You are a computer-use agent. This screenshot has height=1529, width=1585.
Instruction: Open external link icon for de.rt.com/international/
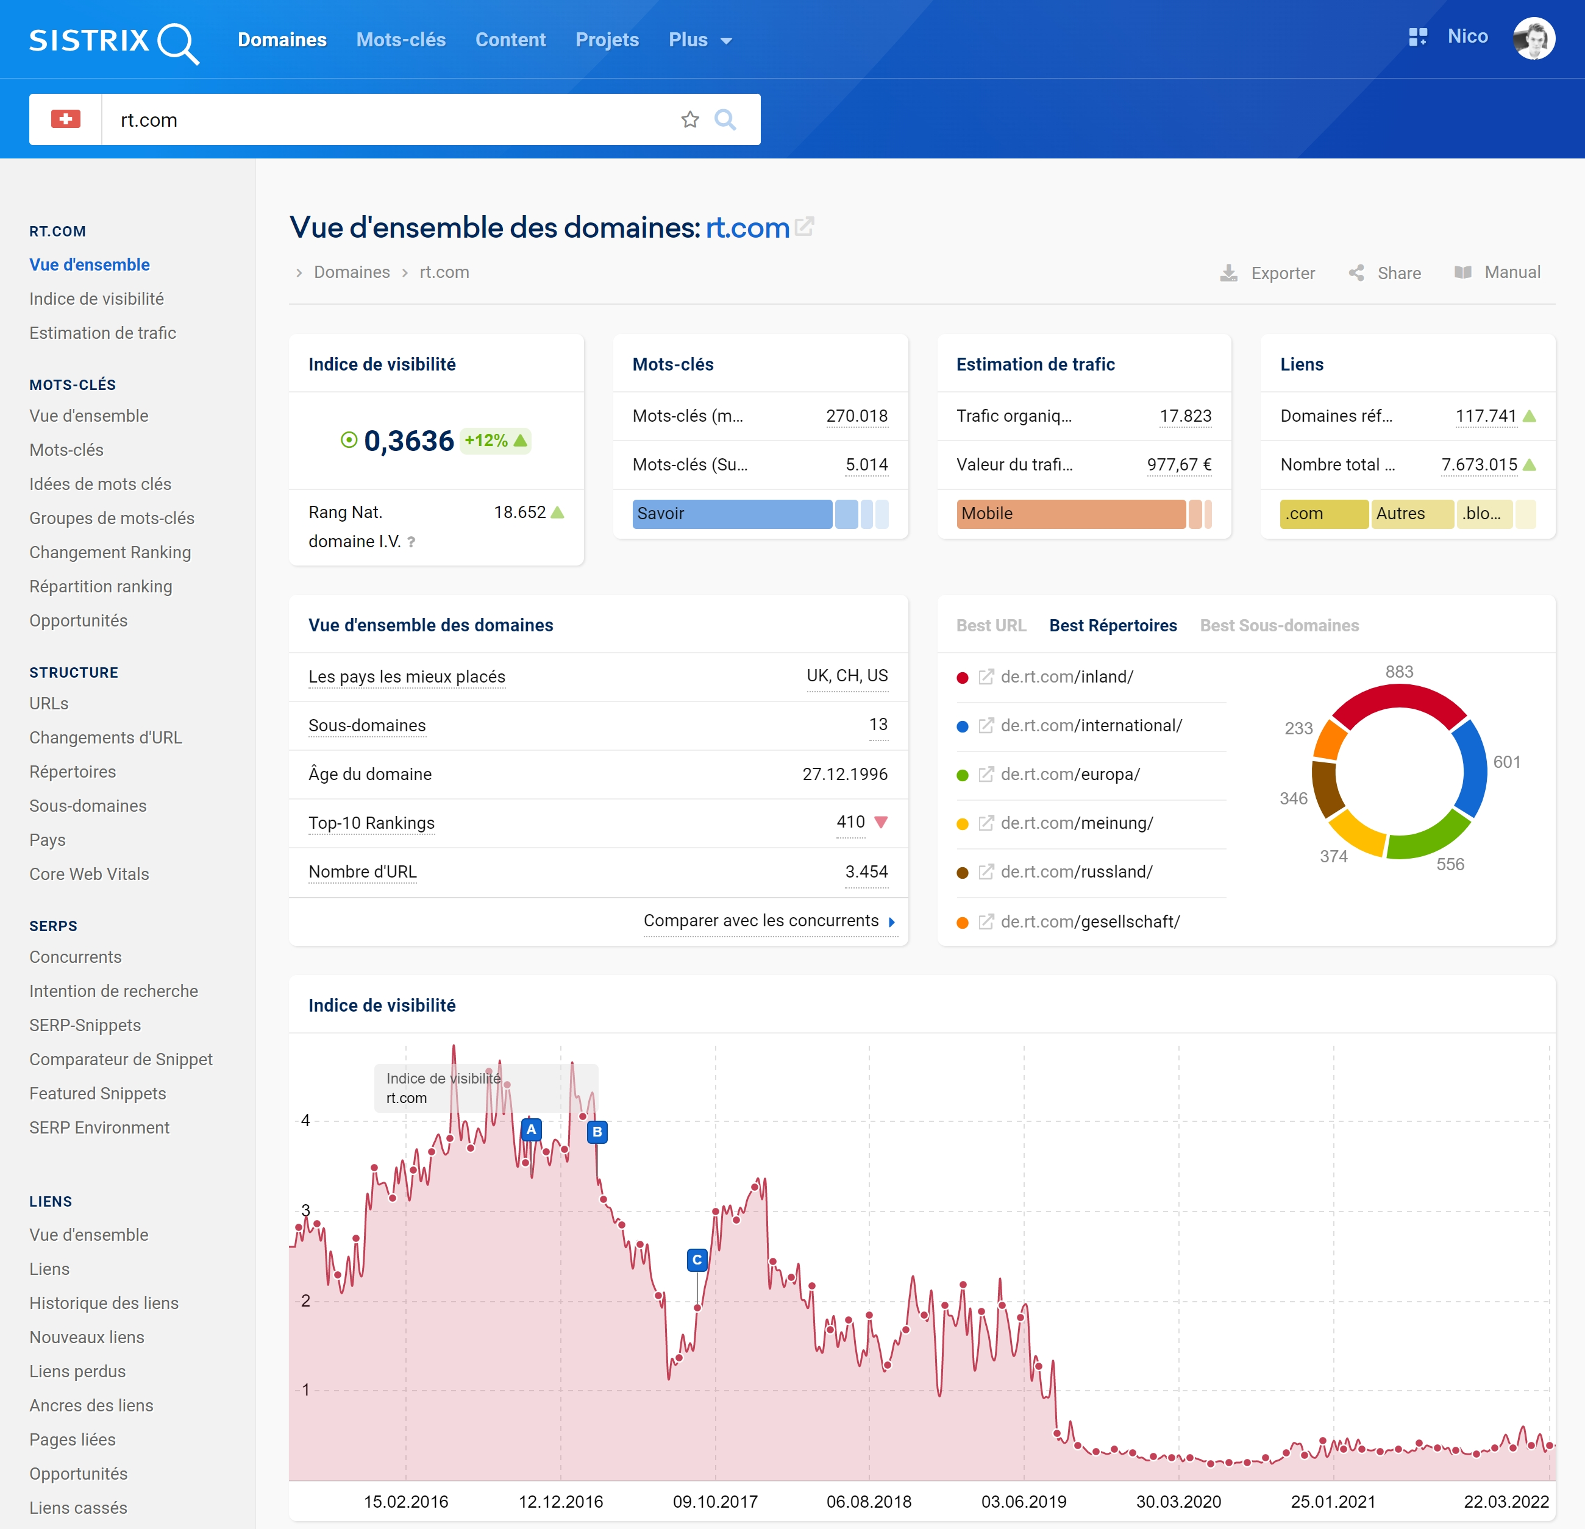point(986,725)
